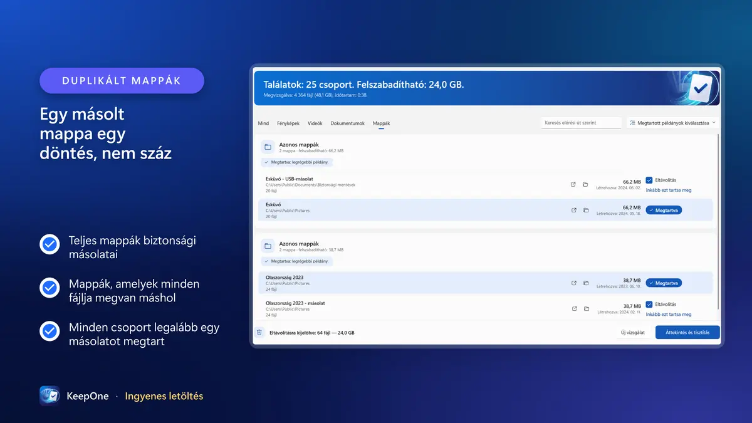This screenshot has height=423, width=752.
Task: Show Esküvő - USB-másolat in file explorer
Action: [x=585, y=184]
